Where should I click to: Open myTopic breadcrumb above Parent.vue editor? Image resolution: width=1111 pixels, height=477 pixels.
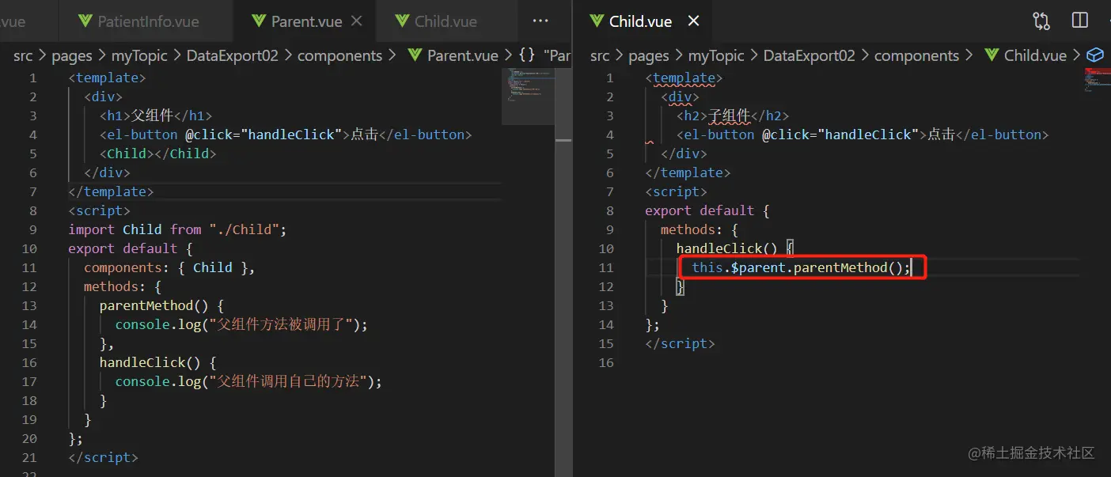(139, 55)
